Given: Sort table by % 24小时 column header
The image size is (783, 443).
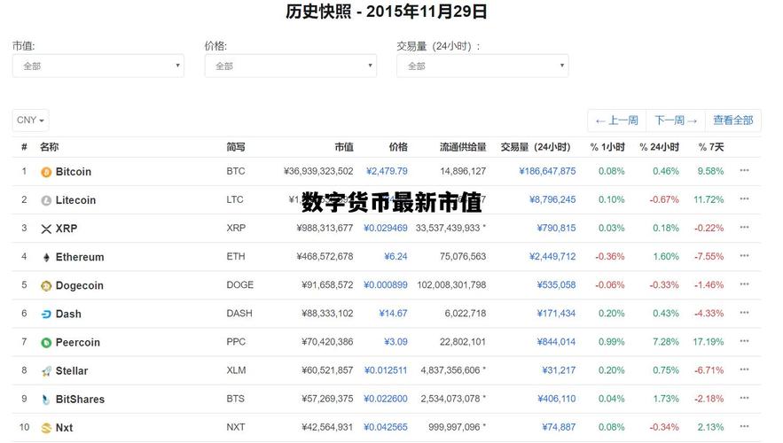Looking at the screenshot, I should [659, 147].
